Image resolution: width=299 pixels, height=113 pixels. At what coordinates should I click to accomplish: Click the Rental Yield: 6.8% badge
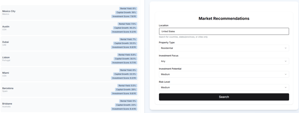click(127, 55)
